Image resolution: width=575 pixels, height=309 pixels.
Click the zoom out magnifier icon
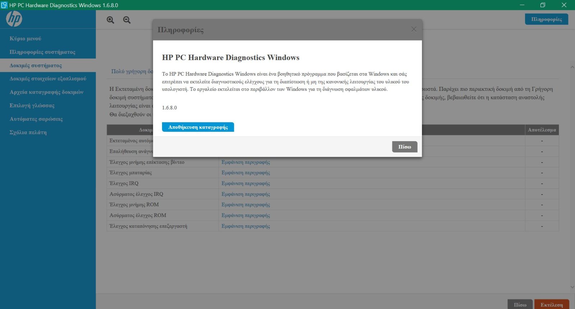click(x=127, y=20)
